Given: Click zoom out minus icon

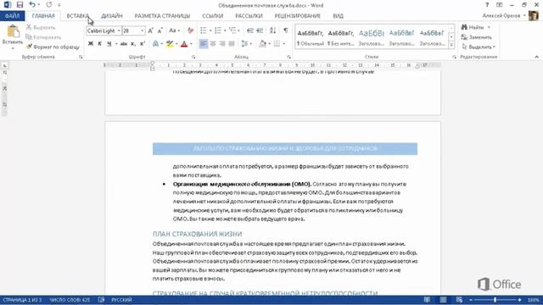Looking at the screenshot, I should tap(471, 300).
